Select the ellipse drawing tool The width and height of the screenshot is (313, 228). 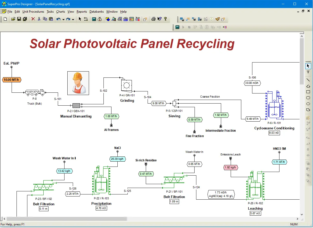pos(308,104)
